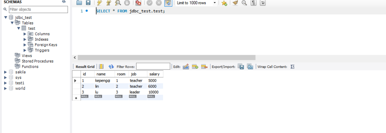Click the salary column header
Image resolution: width=386 pixels, height=133 pixels.
[x=155, y=74]
